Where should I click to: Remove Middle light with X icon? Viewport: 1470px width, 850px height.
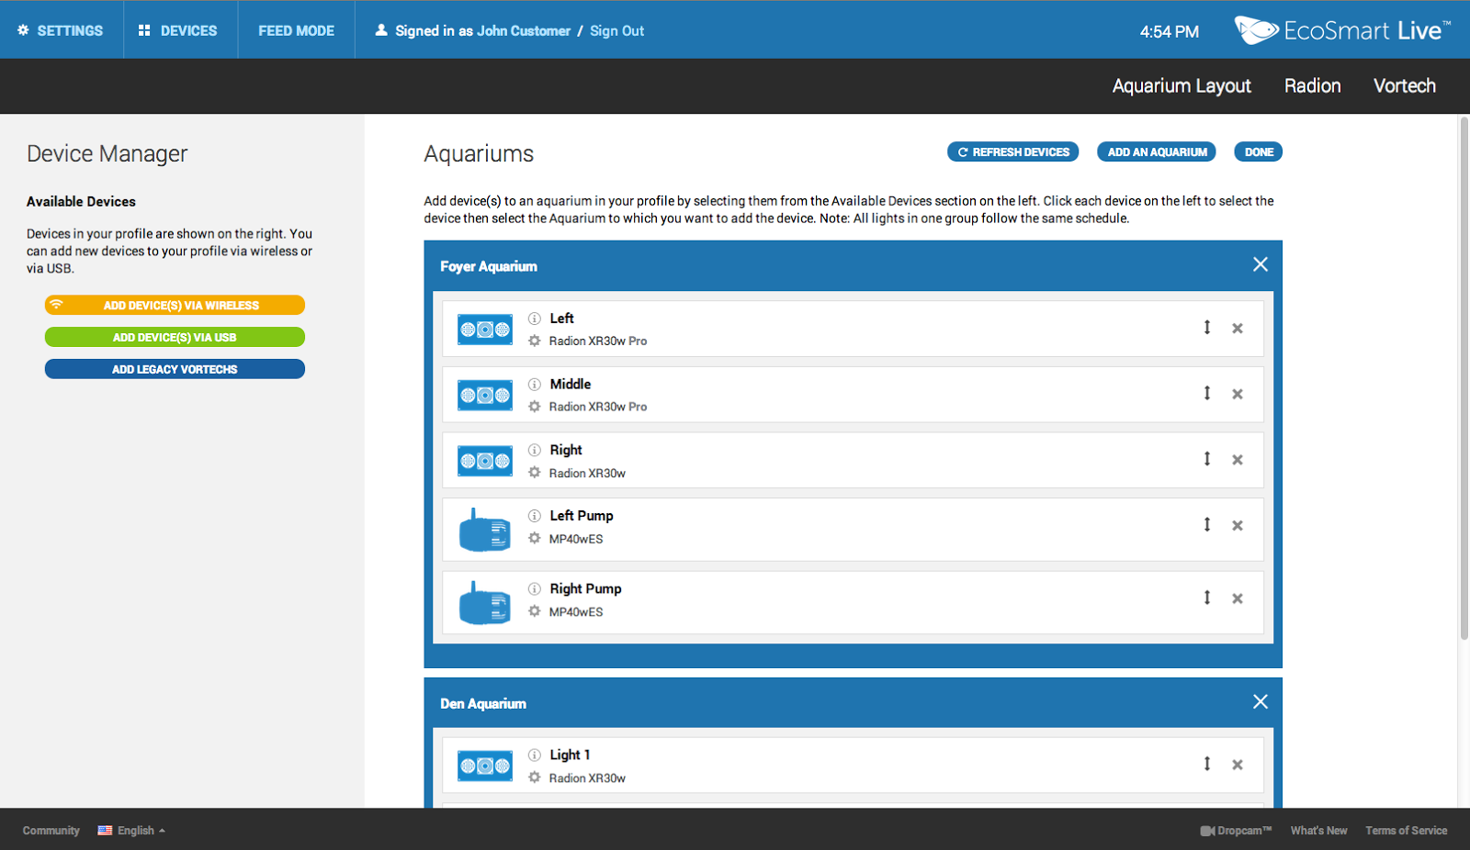[1238, 395]
